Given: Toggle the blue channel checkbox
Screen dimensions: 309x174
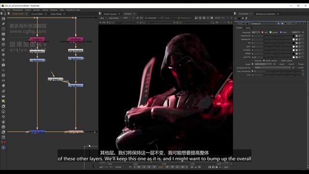Looking at the screenshot, I should tap(281, 32).
